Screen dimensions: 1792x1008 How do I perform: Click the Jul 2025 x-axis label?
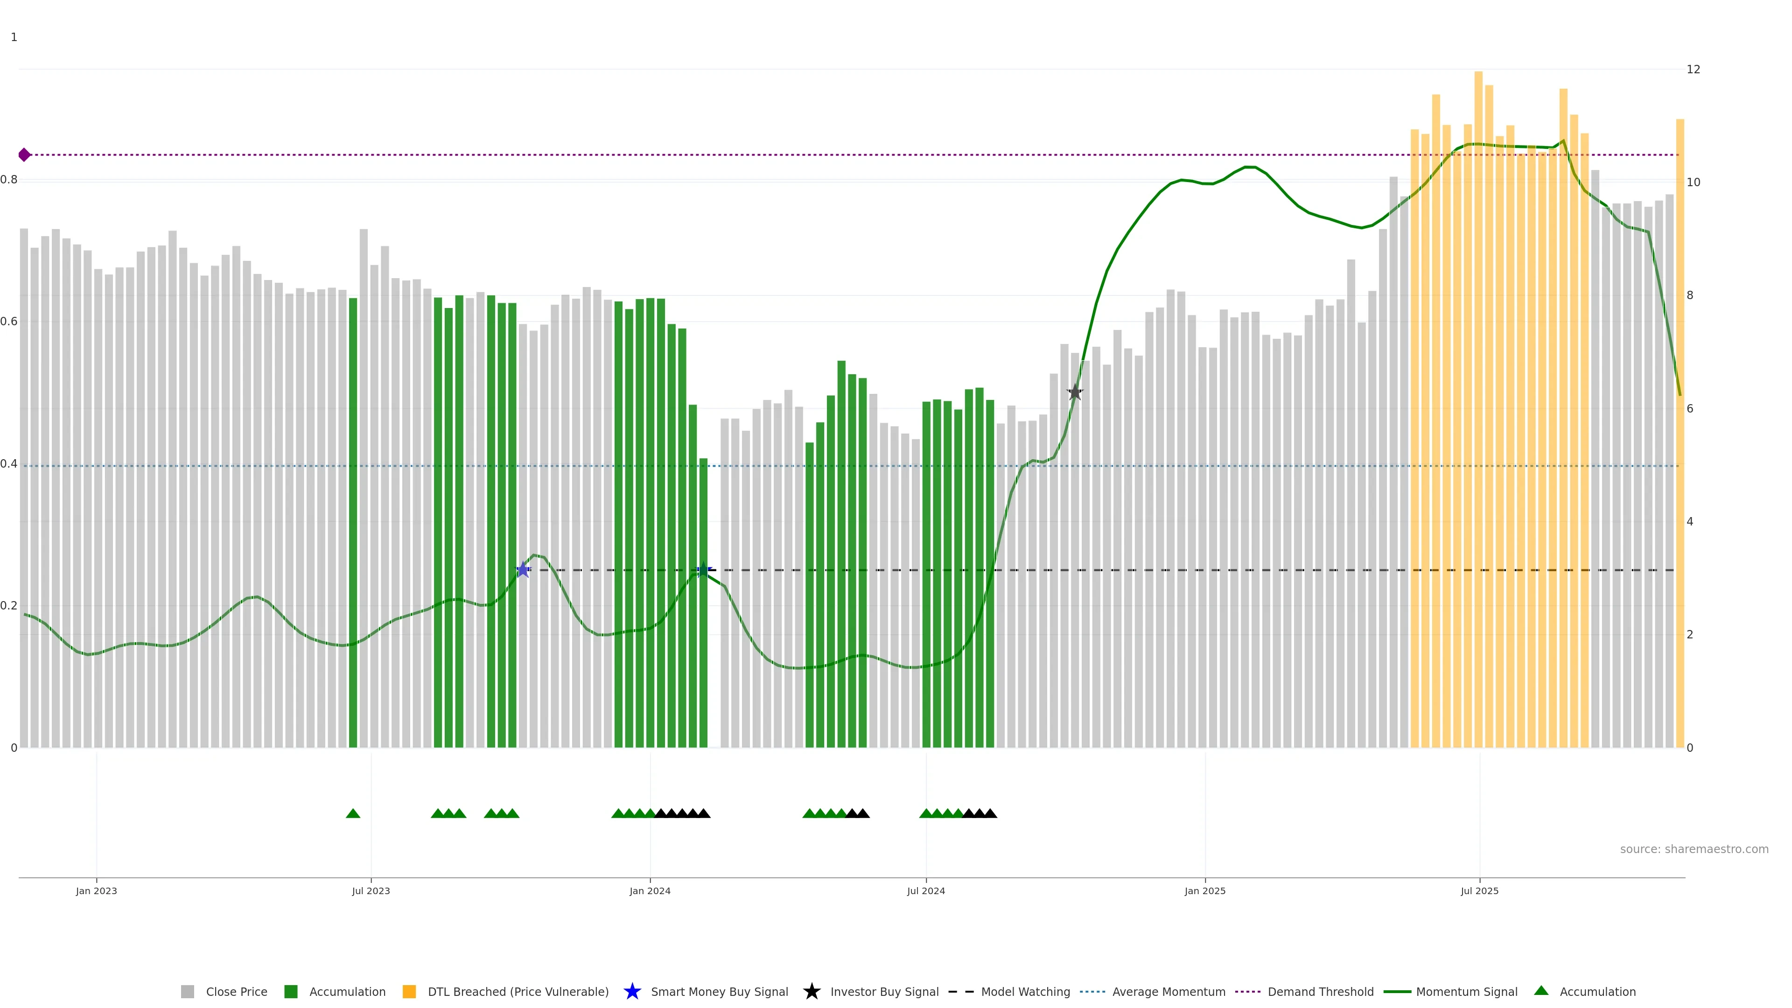click(1479, 890)
